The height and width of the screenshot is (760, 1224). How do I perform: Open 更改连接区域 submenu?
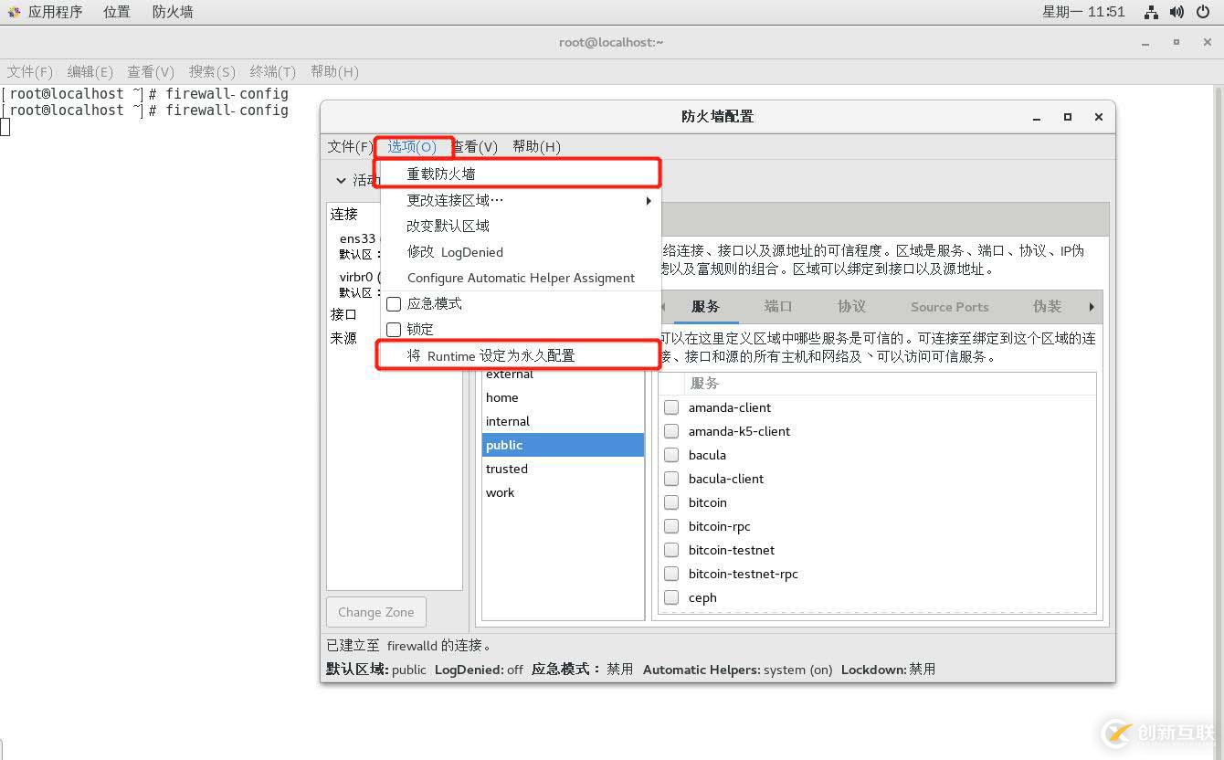coord(520,200)
